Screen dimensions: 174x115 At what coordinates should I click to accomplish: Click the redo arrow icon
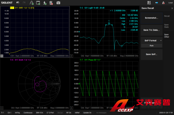click(24, 3)
